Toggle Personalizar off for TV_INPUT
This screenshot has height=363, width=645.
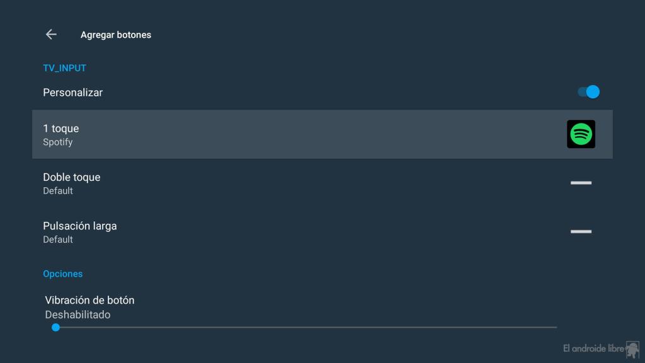click(x=588, y=91)
